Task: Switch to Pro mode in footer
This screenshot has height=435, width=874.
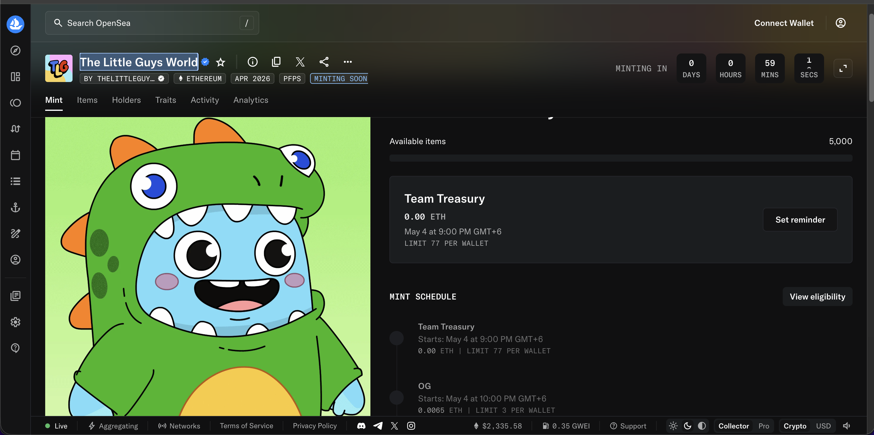Action: click(x=764, y=426)
